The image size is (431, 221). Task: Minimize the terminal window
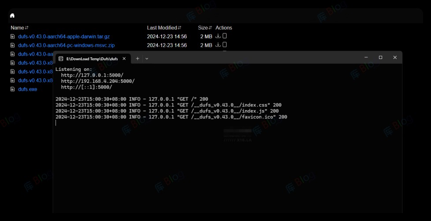point(366,57)
